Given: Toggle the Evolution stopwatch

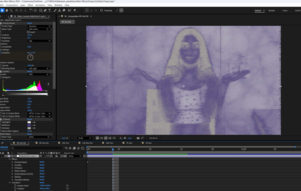Looking at the screenshot, I should coord(0,53).
